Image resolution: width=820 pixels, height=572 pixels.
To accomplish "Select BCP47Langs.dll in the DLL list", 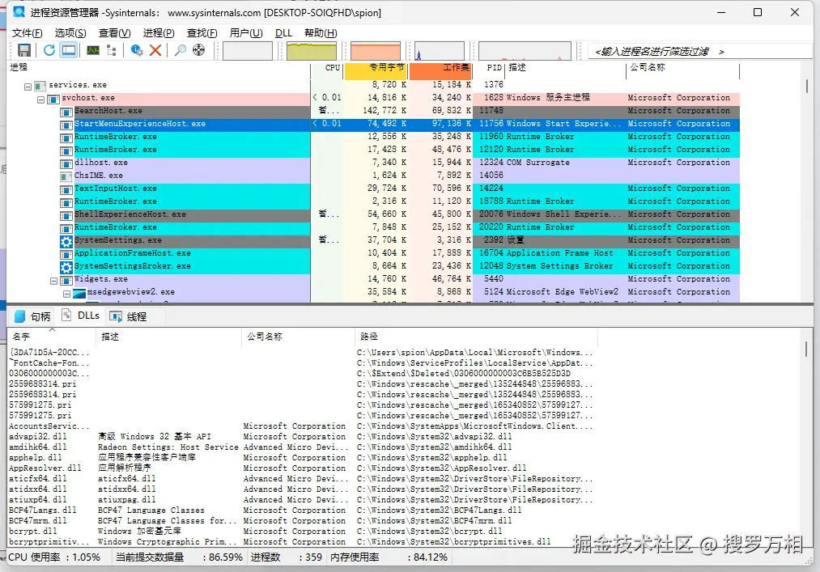I will [302, 511].
